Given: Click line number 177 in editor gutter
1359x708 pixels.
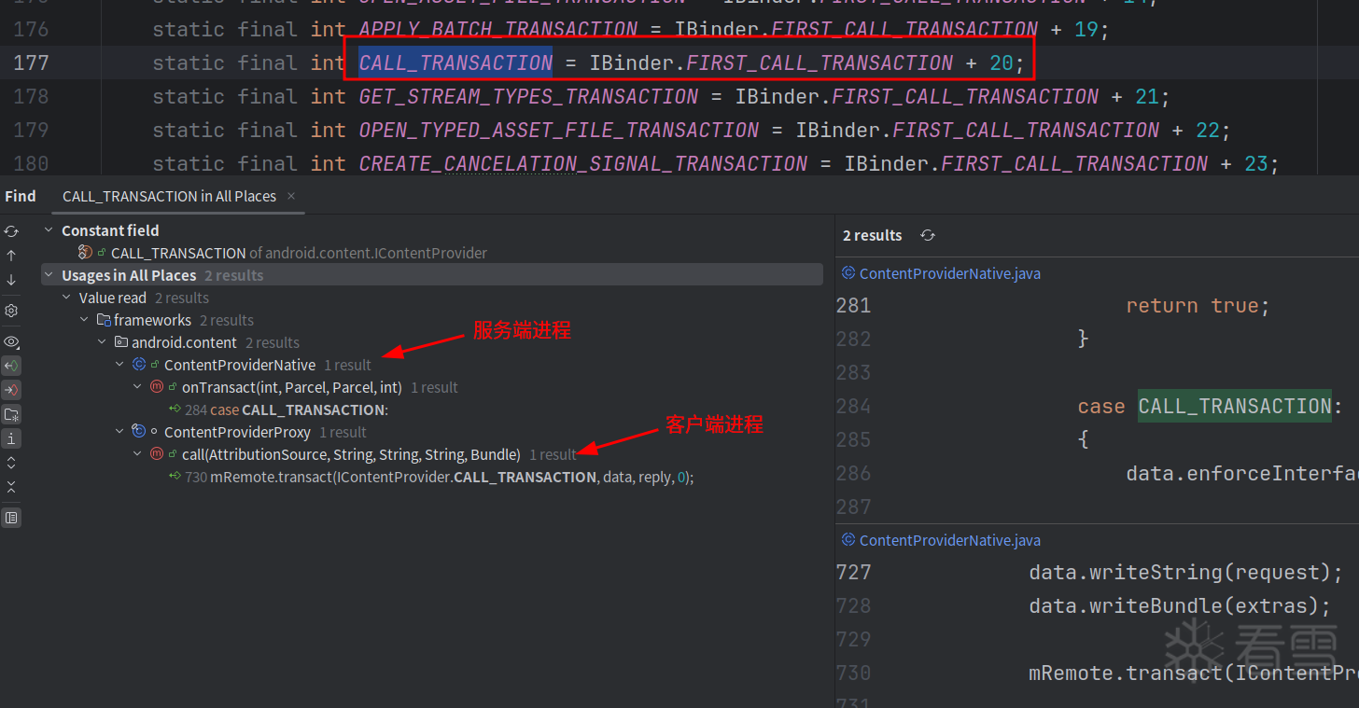Looking at the screenshot, I should click(x=31, y=63).
